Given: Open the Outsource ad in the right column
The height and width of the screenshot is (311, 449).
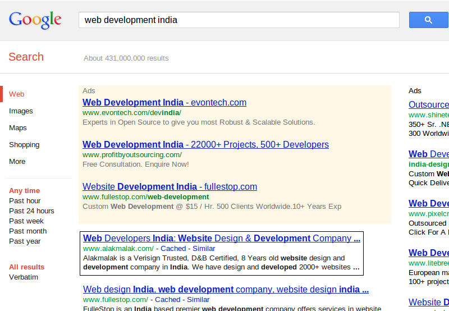Looking at the screenshot, I should point(429,104).
